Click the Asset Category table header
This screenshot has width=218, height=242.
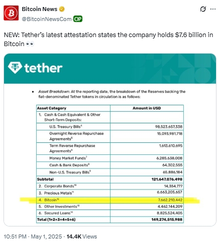(x=52, y=108)
